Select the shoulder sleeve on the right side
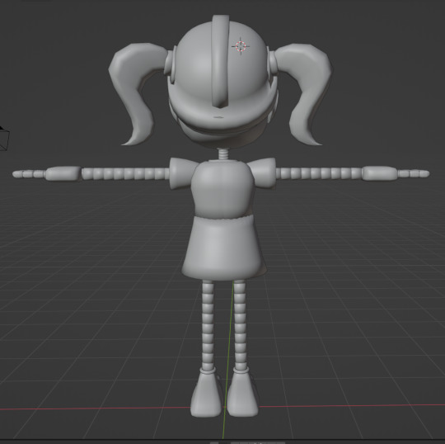 (264, 172)
